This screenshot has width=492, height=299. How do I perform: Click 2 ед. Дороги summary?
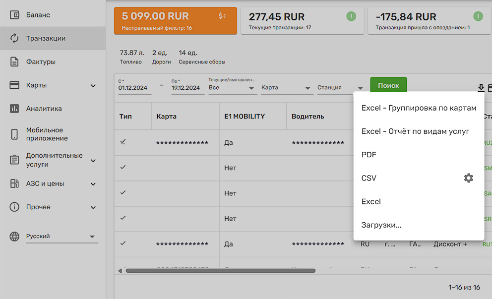(x=161, y=57)
